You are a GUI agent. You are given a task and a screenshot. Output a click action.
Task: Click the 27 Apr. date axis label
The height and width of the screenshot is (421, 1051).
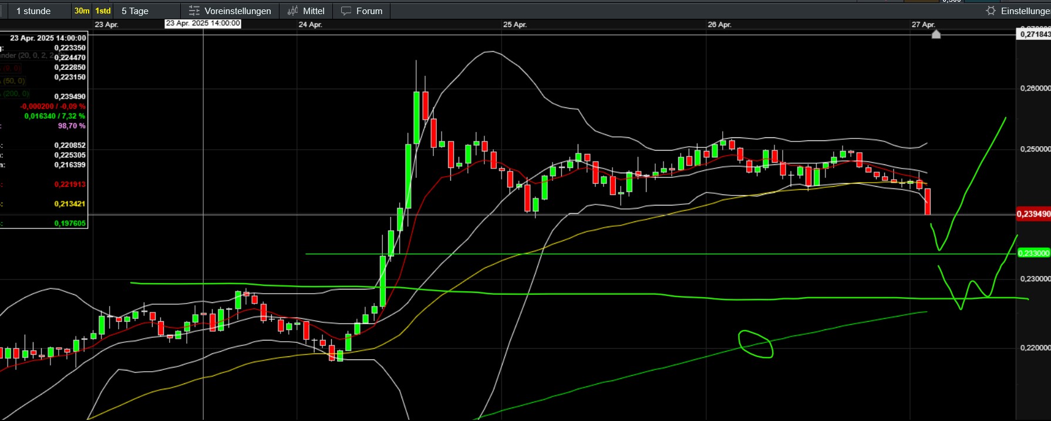tap(924, 25)
